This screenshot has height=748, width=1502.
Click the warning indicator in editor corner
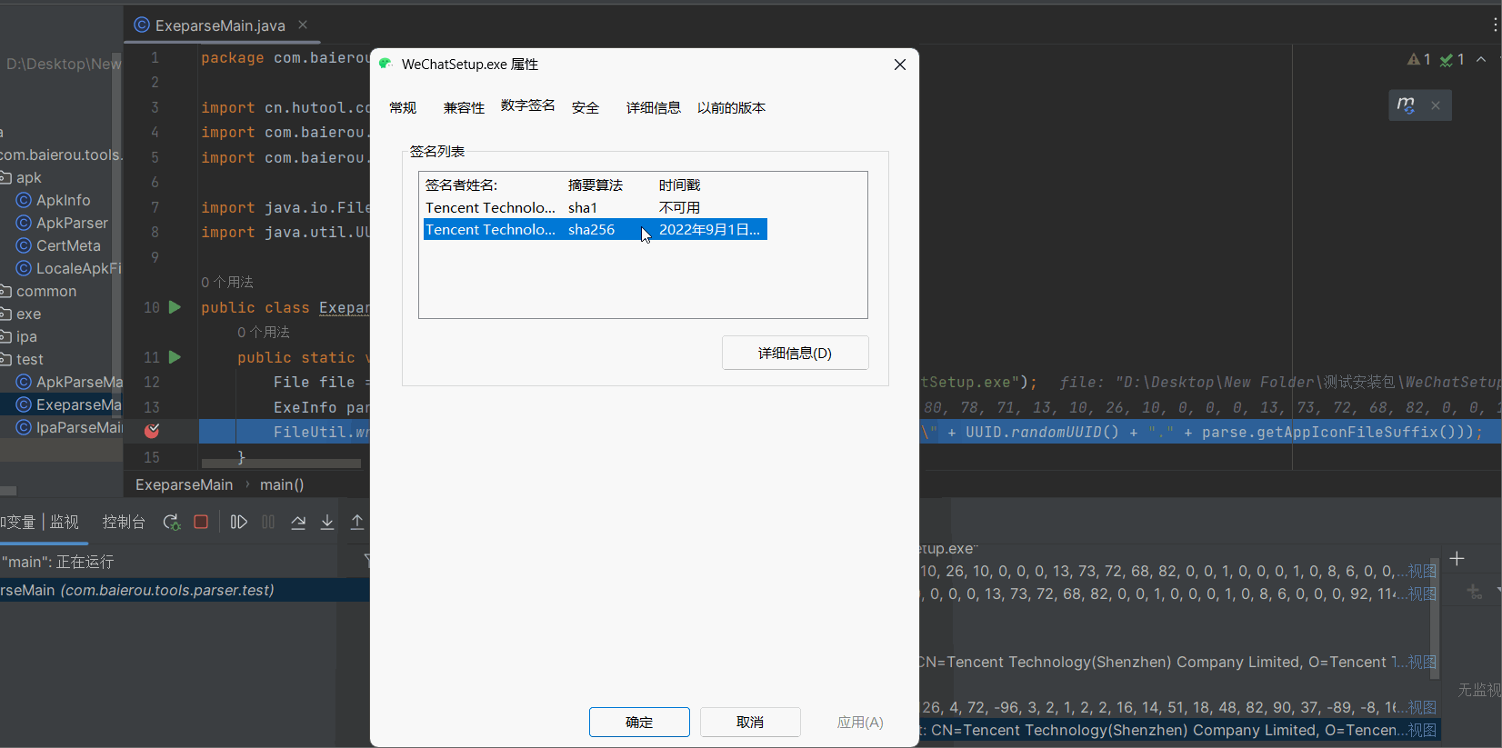pos(1418,59)
